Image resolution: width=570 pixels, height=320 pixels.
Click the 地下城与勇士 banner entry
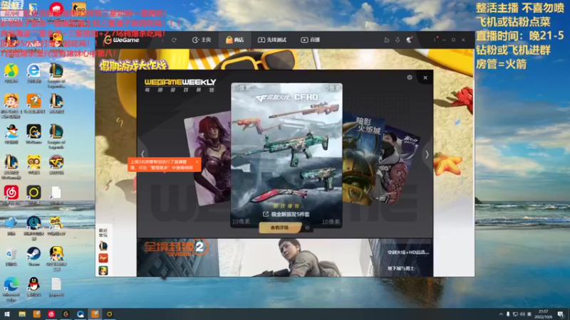tap(401, 268)
